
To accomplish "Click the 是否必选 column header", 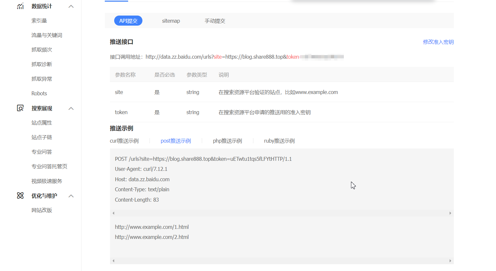I will coord(165,75).
